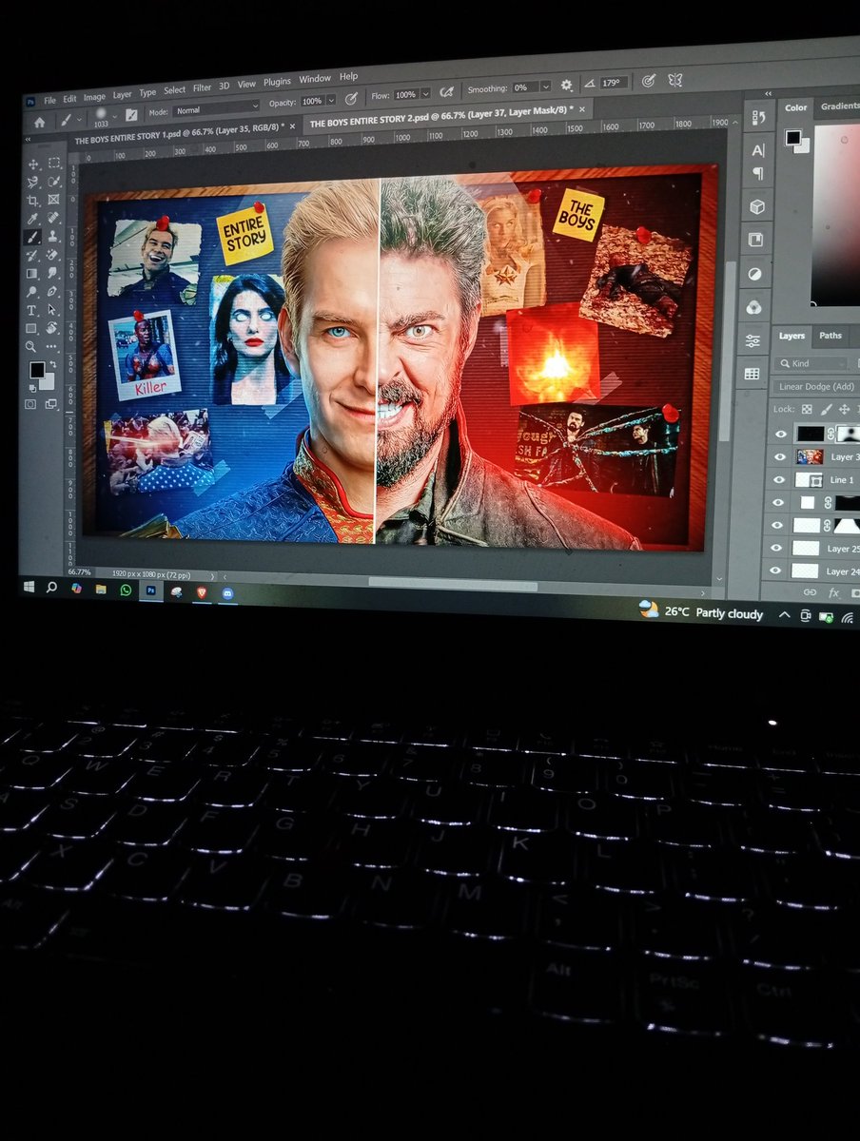This screenshot has width=860, height=1141.
Task: Hide Layer 25 visibility eye
Action: [x=775, y=548]
